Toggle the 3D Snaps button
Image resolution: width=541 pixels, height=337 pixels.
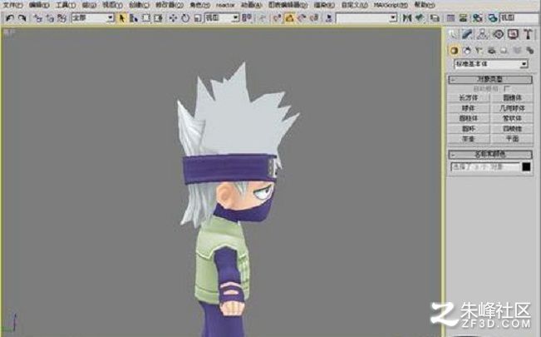coord(277,18)
